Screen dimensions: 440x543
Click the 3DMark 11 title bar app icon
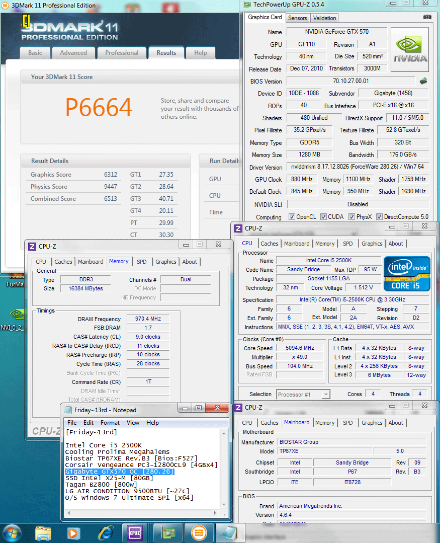click(x=6, y=5)
